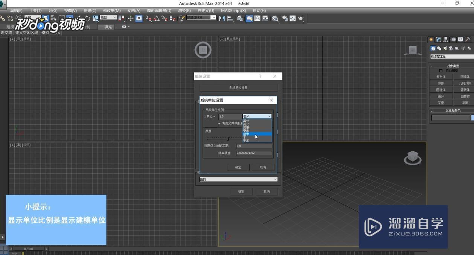Viewport: 474px width, 255px height.
Task: Click the 与原点之间的距离 input field
Action: [x=254, y=146]
